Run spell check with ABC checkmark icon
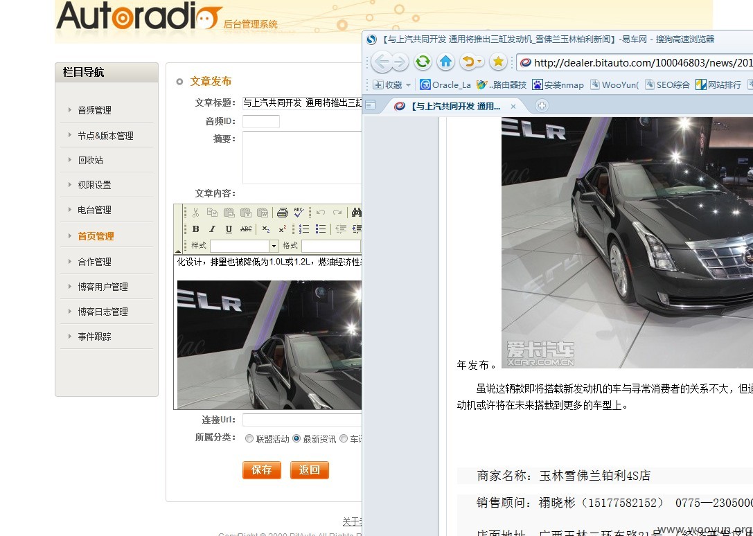The image size is (753, 536). pos(299,213)
